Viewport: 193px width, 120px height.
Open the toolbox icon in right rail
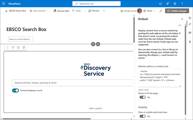pos(190,18)
